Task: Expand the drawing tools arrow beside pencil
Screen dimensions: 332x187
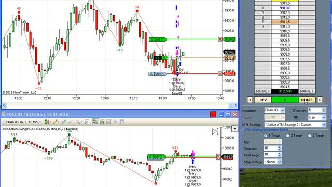Action: point(59,122)
